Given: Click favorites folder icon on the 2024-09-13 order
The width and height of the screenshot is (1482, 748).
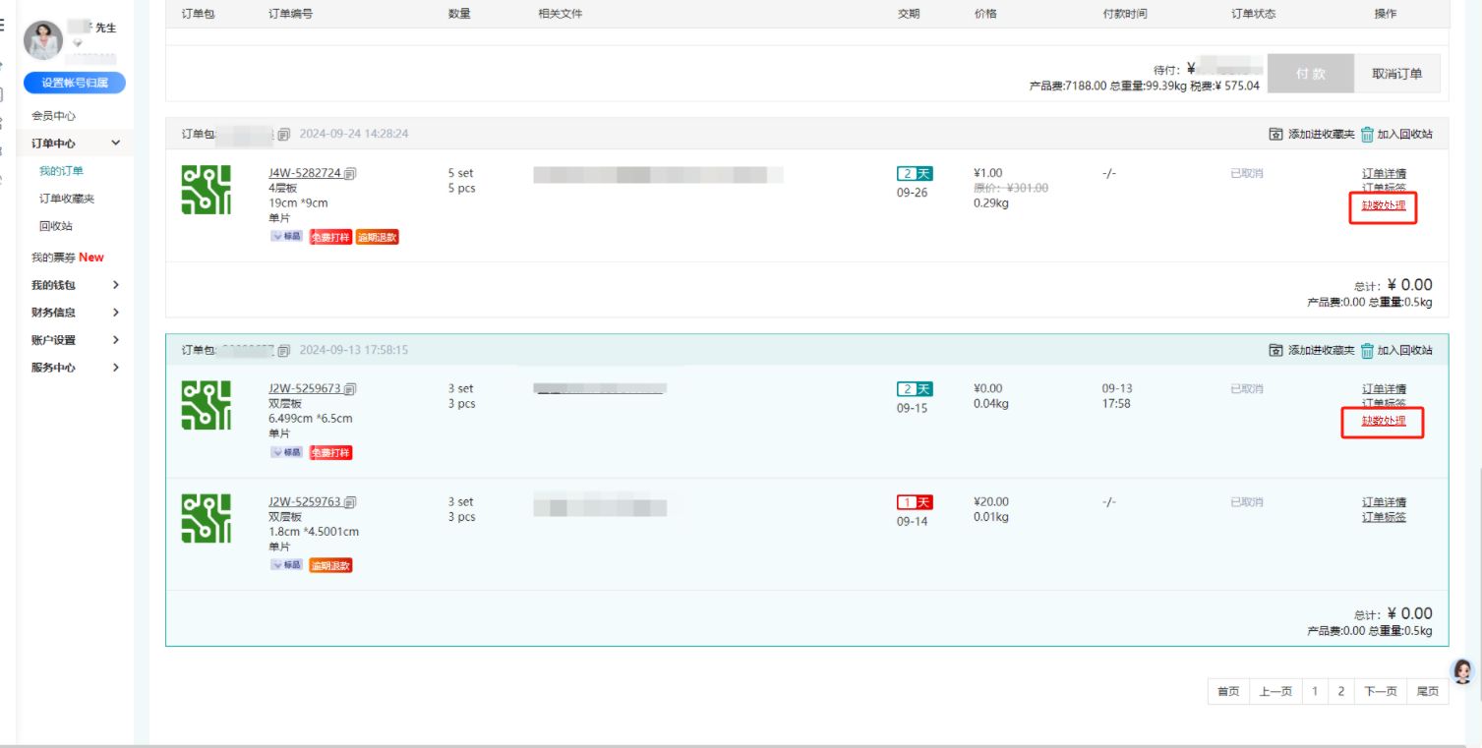Looking at the screenshot, I should point(1275,350).
